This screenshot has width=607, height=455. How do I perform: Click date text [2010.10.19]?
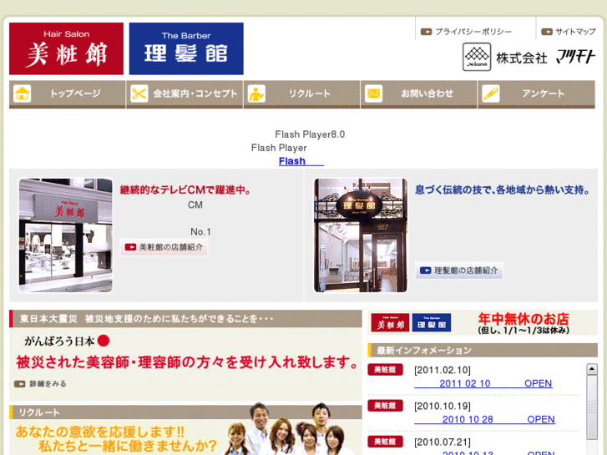[443, 407]
